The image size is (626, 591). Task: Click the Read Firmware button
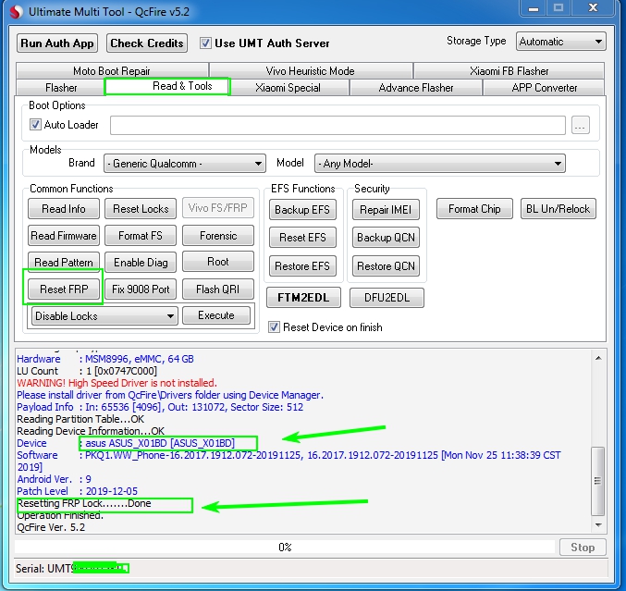[x=64, y=236]
